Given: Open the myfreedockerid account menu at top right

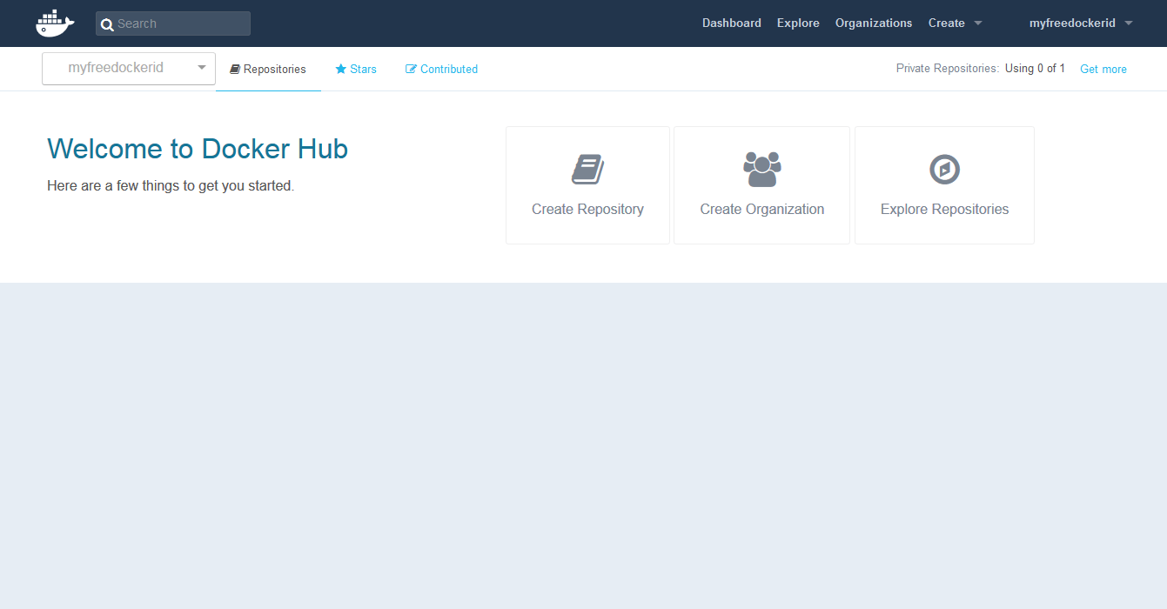Looking at the screenshot, I should (1080, 23).
